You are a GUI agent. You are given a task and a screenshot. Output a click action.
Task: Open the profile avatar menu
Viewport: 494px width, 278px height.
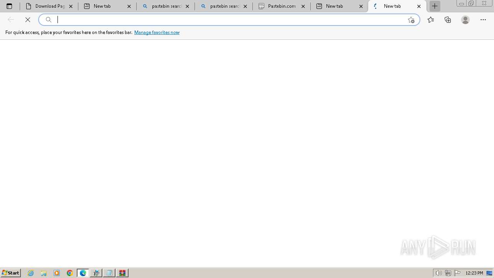coord(465,20)
